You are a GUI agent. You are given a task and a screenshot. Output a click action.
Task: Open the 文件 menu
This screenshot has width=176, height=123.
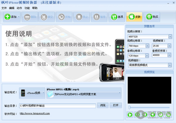click(4, 8)
